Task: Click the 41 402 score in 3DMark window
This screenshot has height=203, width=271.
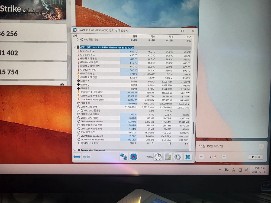Action: click(x=9, y=53)
